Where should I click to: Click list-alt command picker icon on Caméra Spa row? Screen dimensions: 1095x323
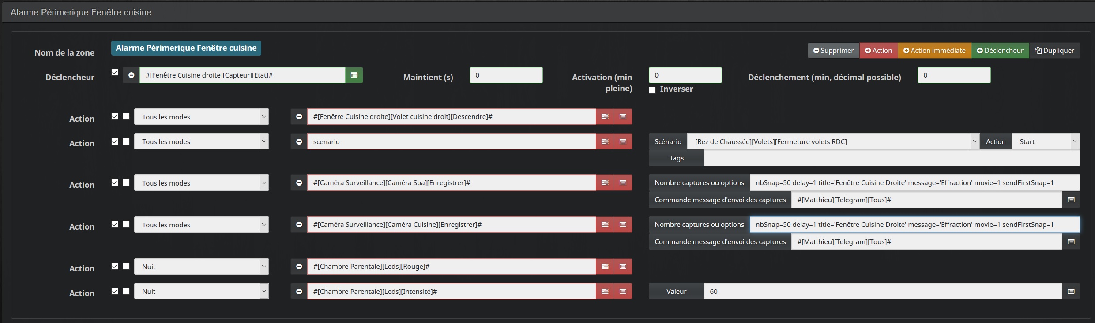623,183
